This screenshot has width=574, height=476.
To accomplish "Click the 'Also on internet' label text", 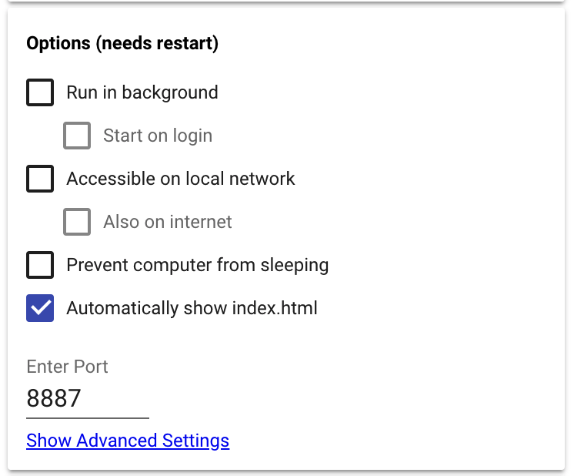I will (168, 222).
